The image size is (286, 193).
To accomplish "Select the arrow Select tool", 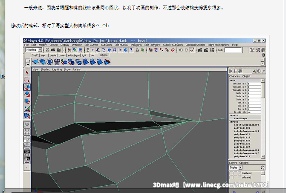I will click(27, 73).
